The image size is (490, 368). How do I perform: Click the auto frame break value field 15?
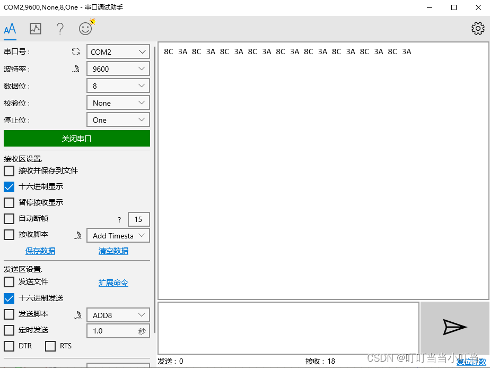click(139, 219)
